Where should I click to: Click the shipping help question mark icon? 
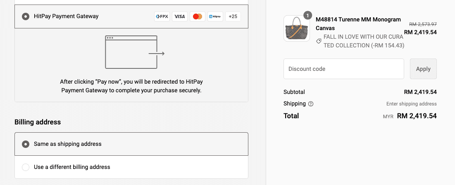(x=311, y=104)
